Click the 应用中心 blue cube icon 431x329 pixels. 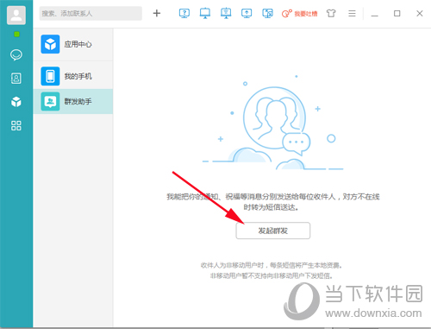[50, 44]
